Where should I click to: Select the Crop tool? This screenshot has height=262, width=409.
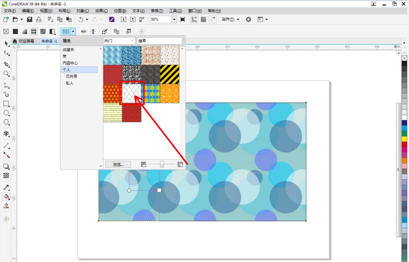(x=6, y=64)
